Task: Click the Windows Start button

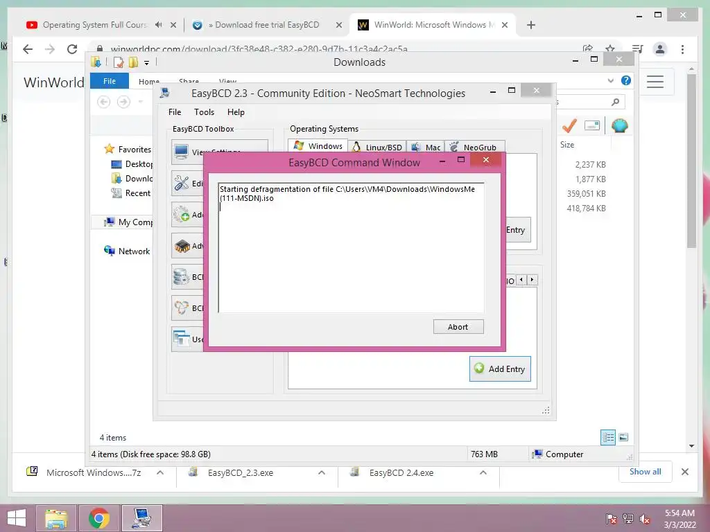Action: pos(17,518)
